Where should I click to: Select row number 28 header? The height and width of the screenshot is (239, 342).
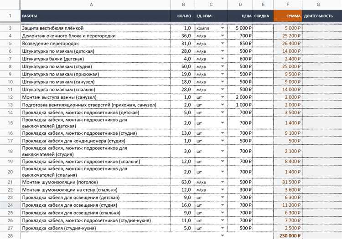[x=10, y=235]
